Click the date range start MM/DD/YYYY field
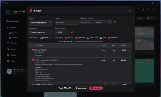161x97 pixels. pyautogui.click(x=86, y=22)
